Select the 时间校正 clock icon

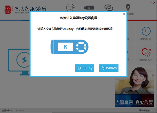(x=146, y=31)
